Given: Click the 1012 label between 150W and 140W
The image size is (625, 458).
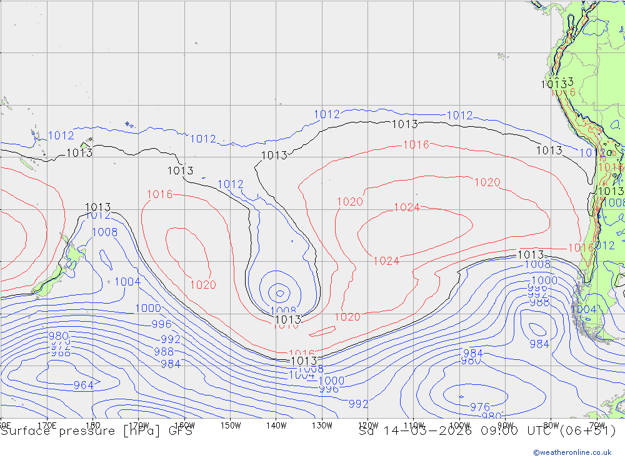Looking at the screenshot, I should (x=231, y=184).
